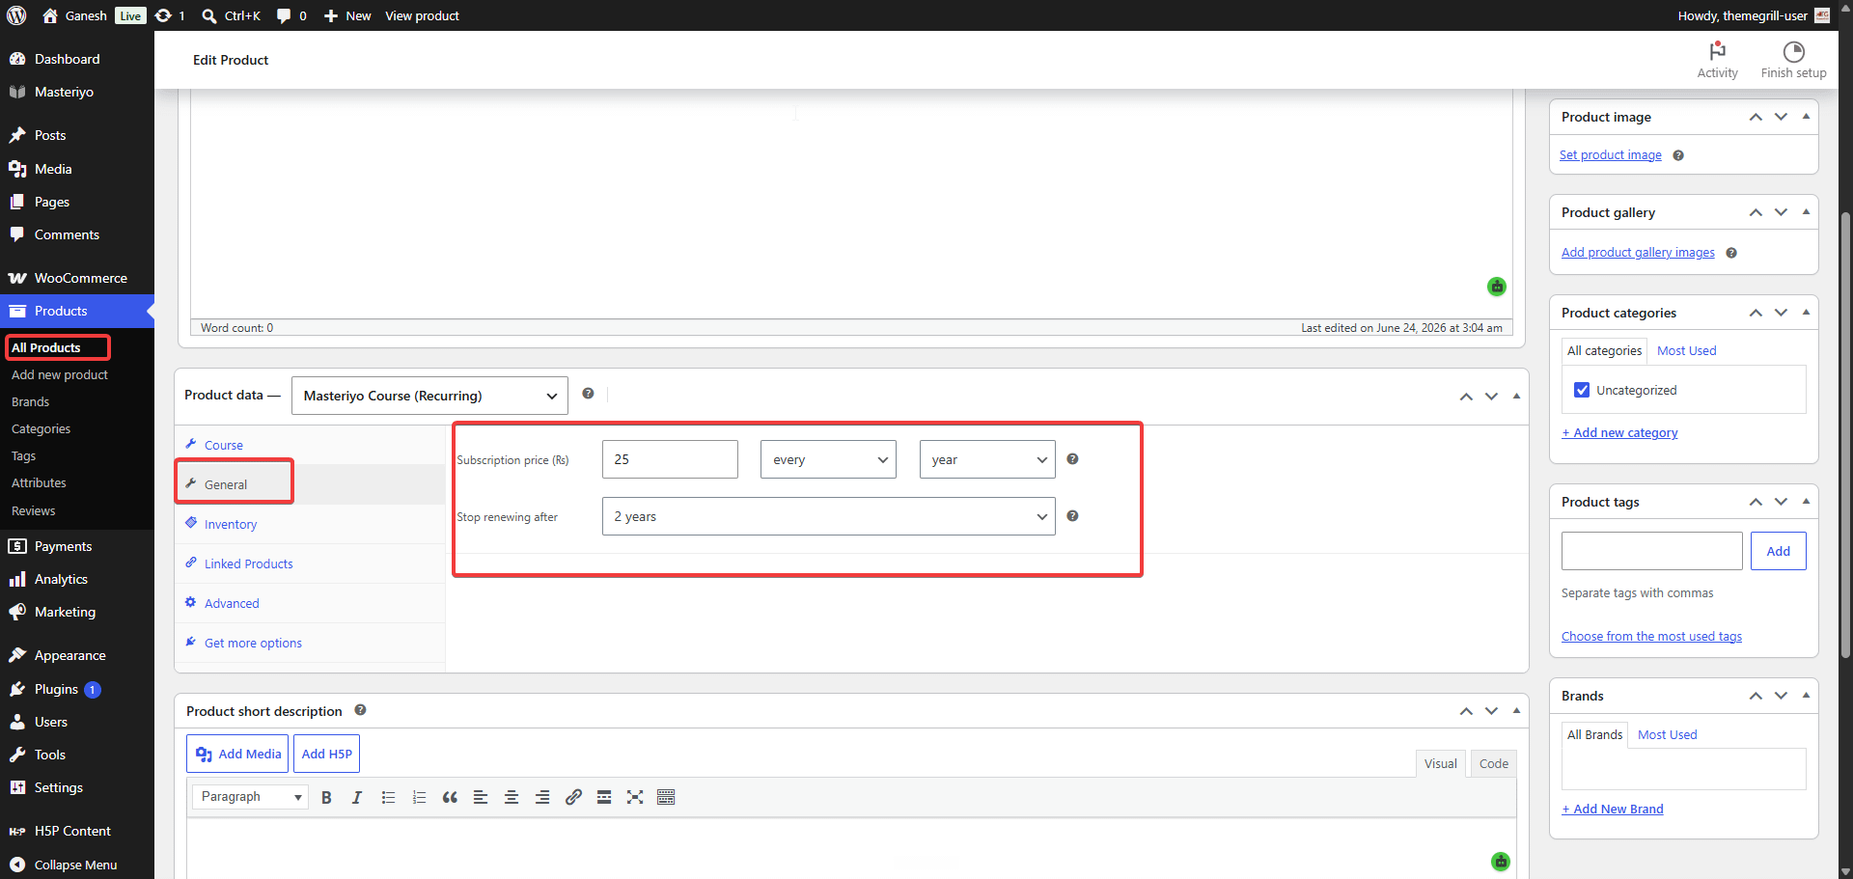Click the updates refresh icon
The height and width of the screenshot is (879, 1853).
point(163,15)
